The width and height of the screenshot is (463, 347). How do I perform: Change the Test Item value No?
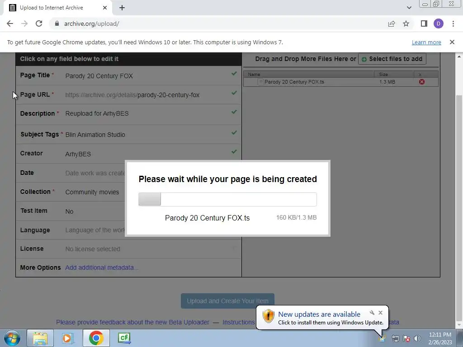pos(69,211)
